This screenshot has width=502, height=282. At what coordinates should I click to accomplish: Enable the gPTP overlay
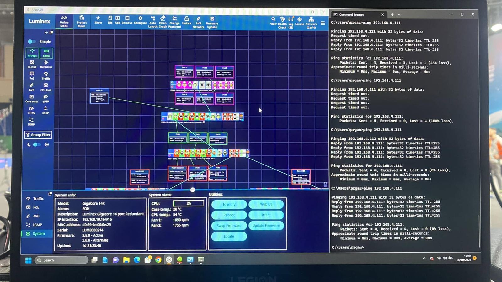46,99
